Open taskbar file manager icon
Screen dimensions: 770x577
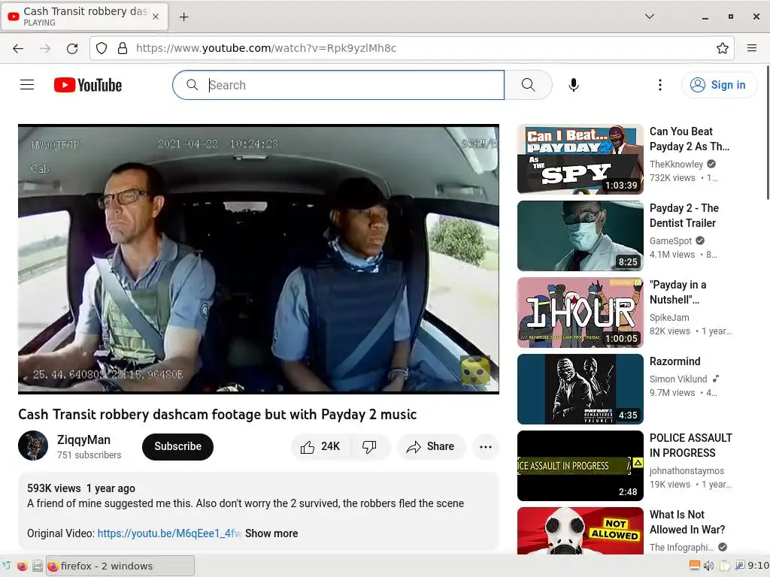tap(38, 566)
